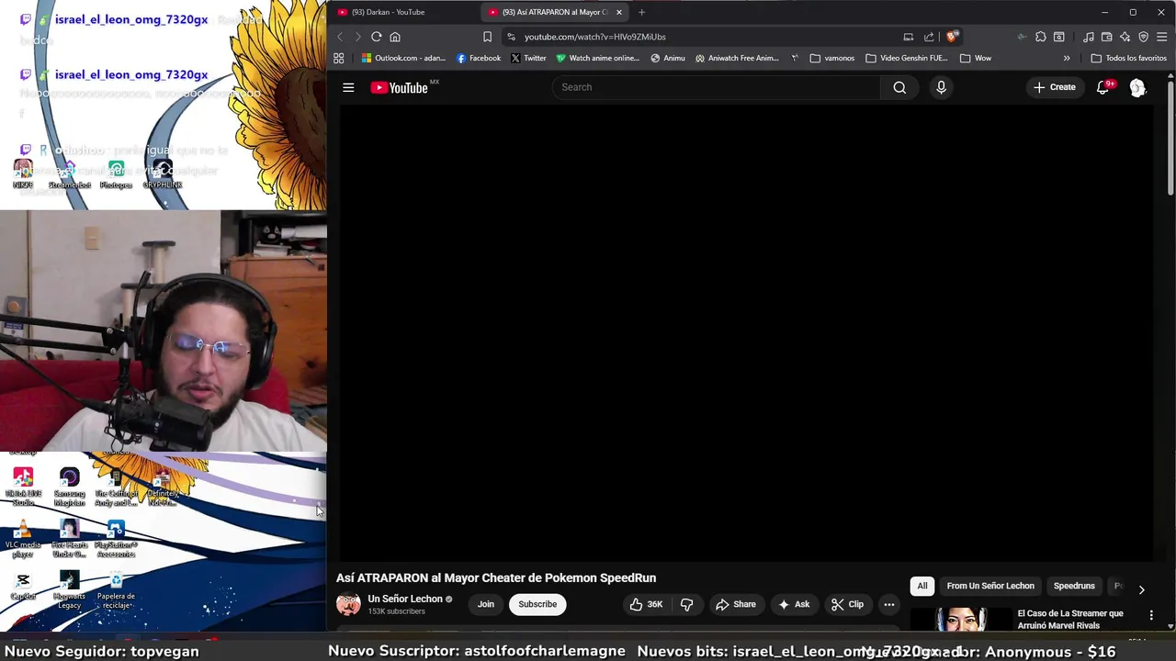Open the vamonos bookmarks folder
This screenshot has width=1176, height=661.
coord(831,58)
